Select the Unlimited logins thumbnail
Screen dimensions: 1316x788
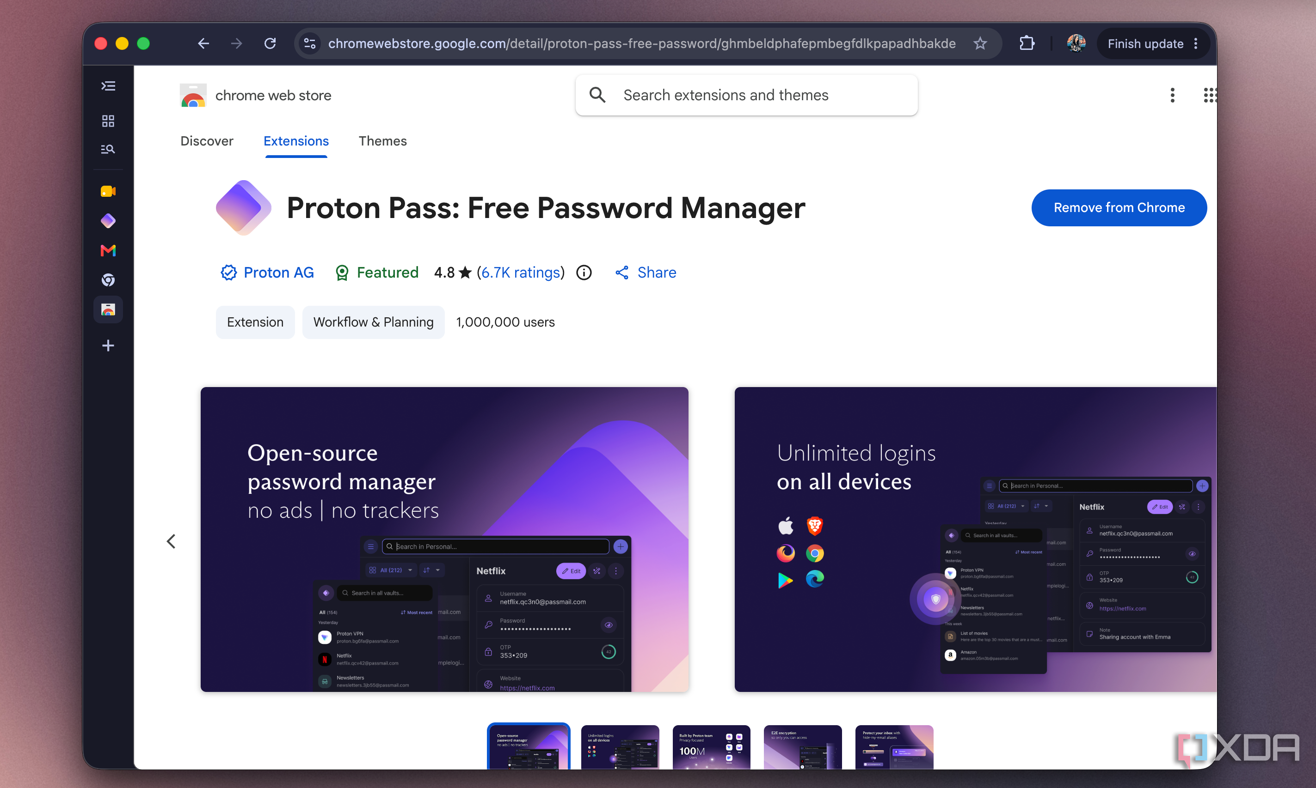point(620,747)
